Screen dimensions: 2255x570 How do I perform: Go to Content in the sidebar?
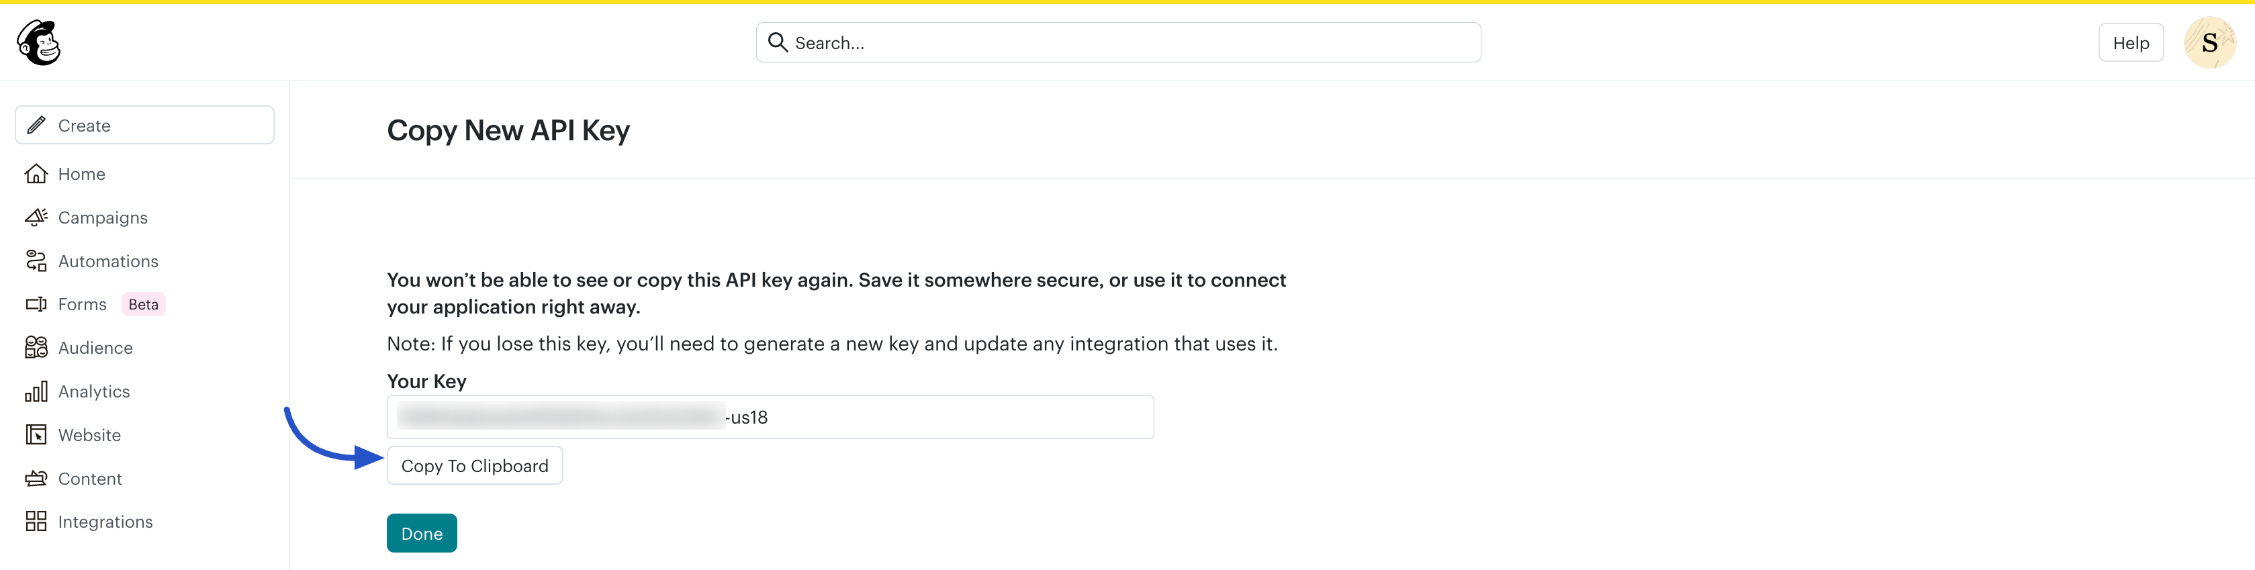(90, 478)
